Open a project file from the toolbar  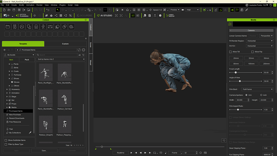9,10
